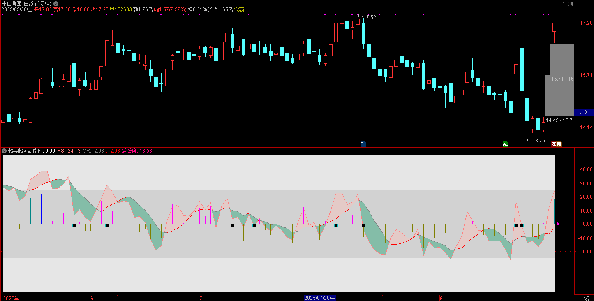Click the 收17.28 close price value
The image size is (594, 301).
(100, 9)
